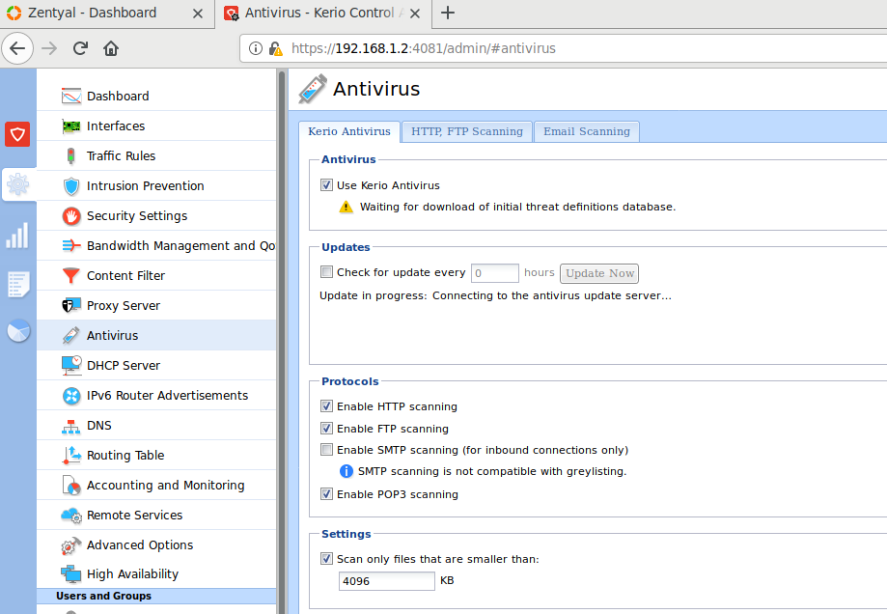Screen dimensions: 887x614
Task: Click the DHCP Server monitor icon
Action: point(71,366)
